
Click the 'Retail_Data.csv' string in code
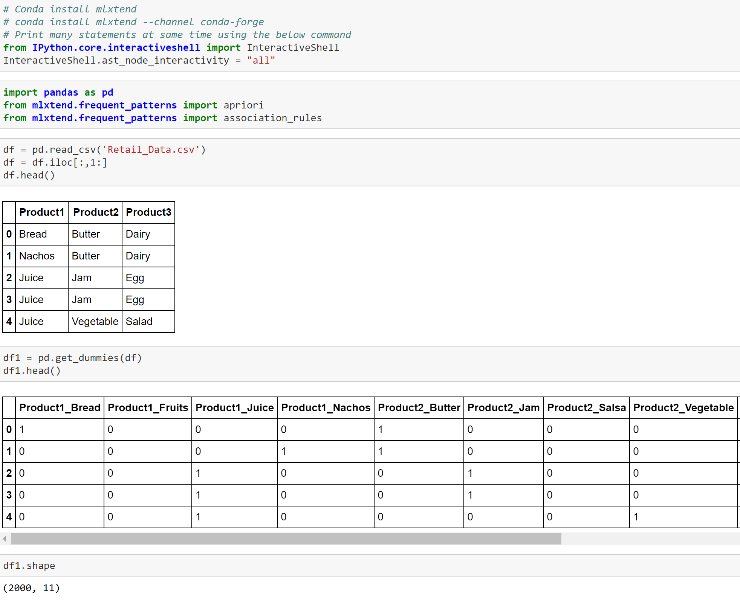pos(151,150)
